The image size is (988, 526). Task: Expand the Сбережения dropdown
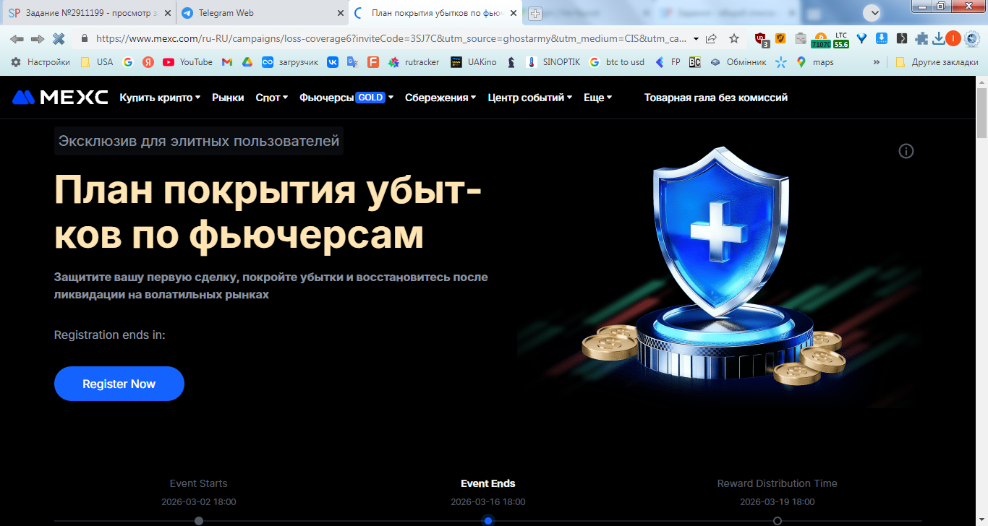440,98
